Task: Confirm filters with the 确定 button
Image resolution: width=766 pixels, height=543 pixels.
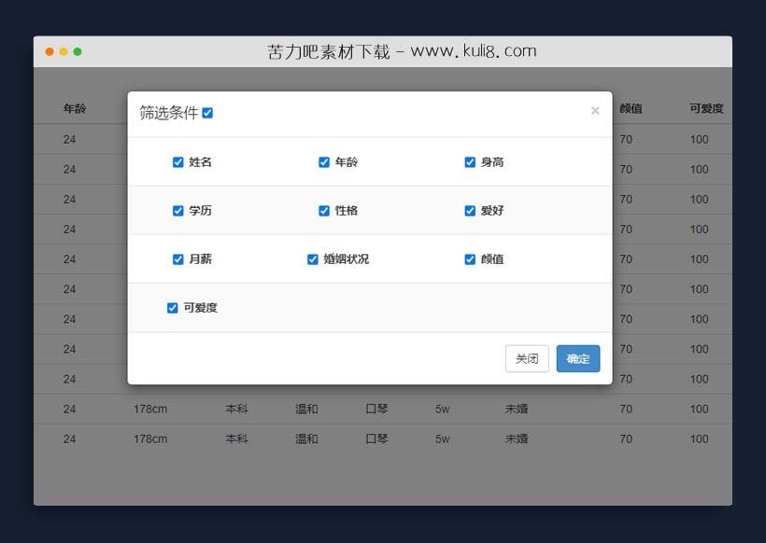Action: pyautogui.click(x=577, y=358)
